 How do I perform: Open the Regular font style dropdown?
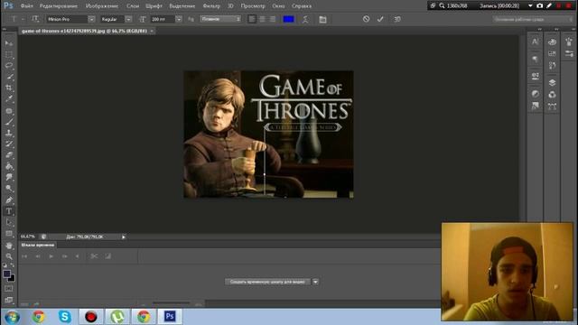[x=128, y=19]
